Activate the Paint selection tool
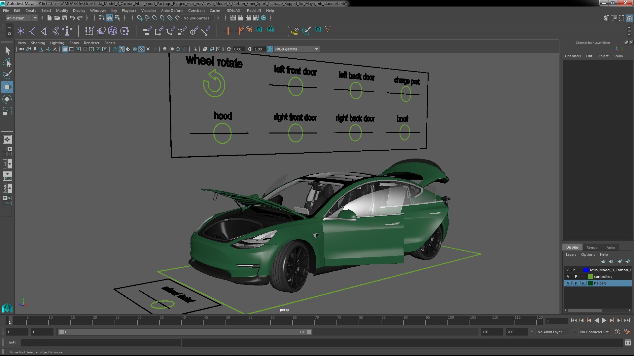 tap(7, 75)
